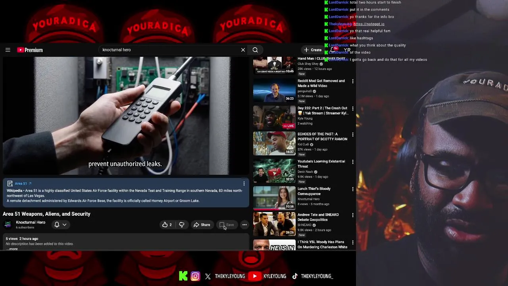The width and height of the screenshot is (508, 286).
Task: Open 'I Think YSL Woody Has Plans' thumbnail
Action: pyautogui.click(x=274, y=245)
